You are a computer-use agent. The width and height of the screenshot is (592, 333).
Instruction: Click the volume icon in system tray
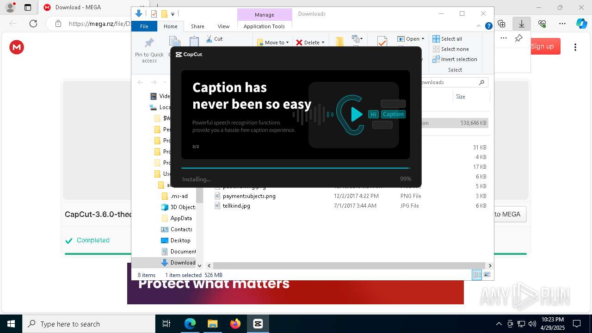point(532,324)
